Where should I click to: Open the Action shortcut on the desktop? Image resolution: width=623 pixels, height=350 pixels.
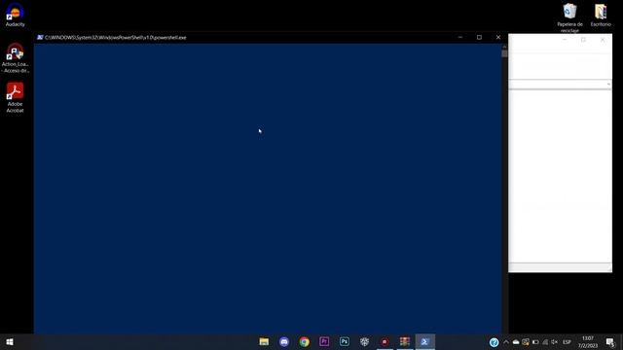pos(16,58)
